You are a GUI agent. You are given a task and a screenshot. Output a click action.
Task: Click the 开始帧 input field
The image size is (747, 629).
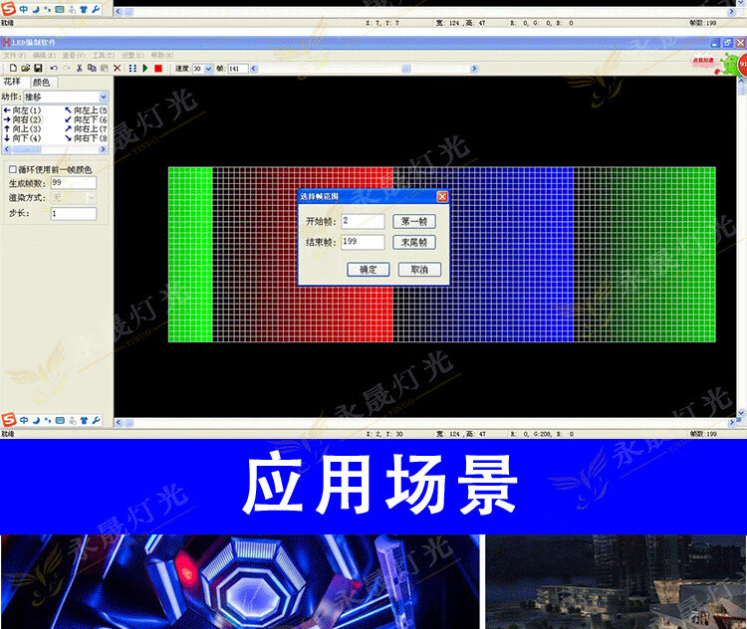click(x=363, y=221)
